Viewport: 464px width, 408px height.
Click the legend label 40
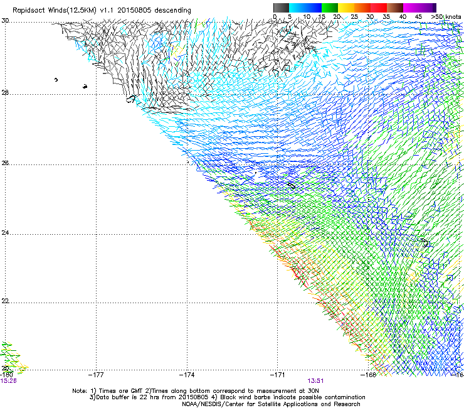pos(403,17)
